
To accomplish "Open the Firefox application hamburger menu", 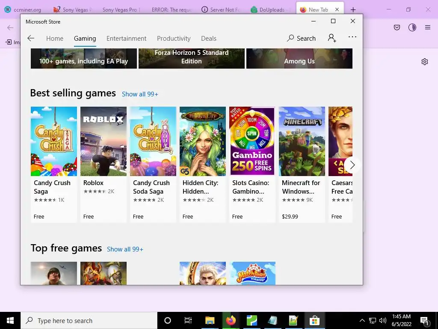I will click(427, 27).
